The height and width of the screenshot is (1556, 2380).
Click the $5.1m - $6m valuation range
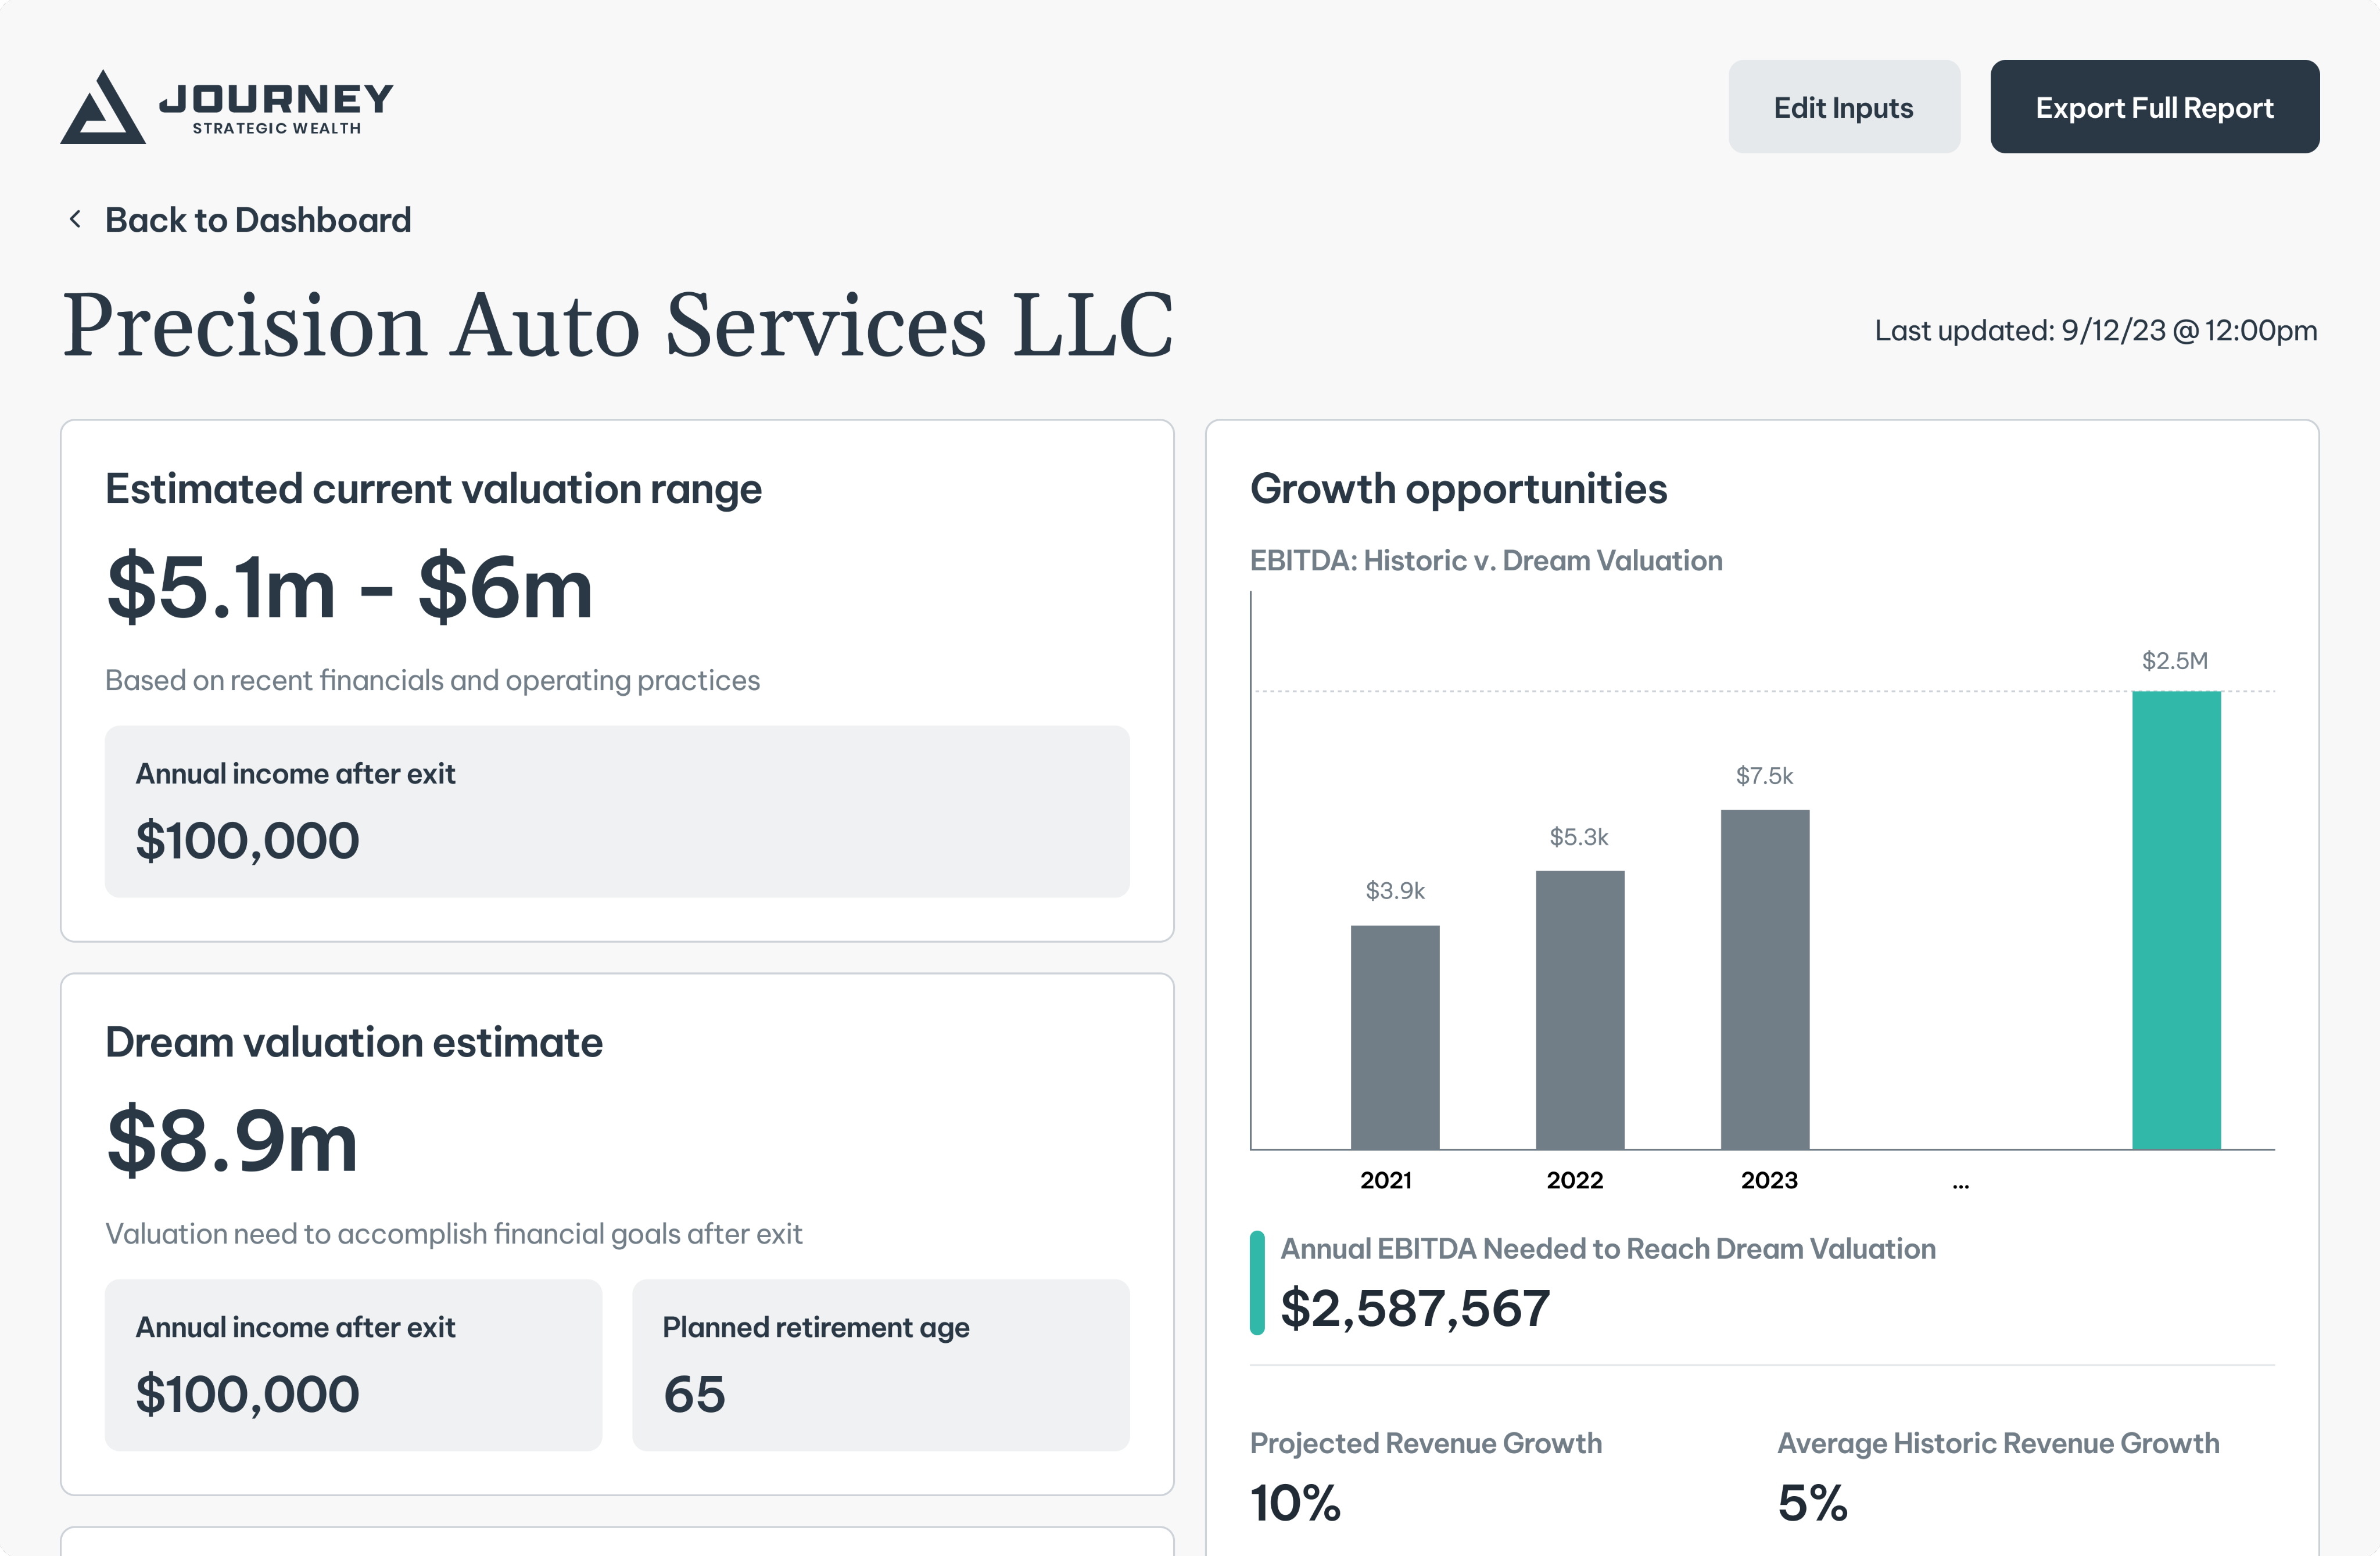tap(350, 588)
